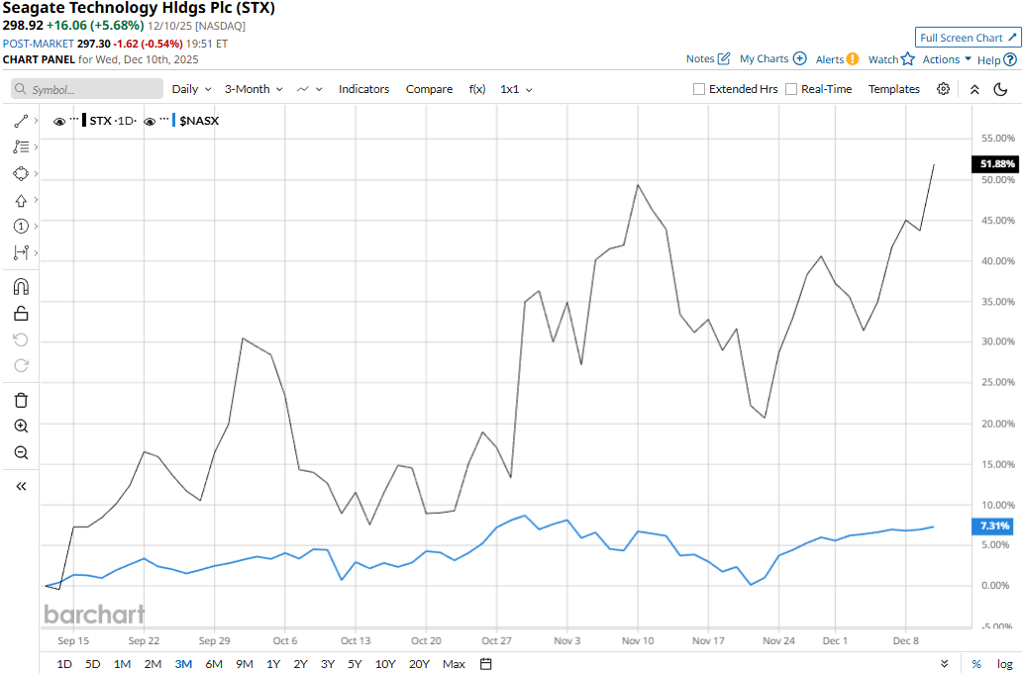
Task: Open the 1x1 grid layout dropdown
Action: pyautogui.click(x=516, y=89)
